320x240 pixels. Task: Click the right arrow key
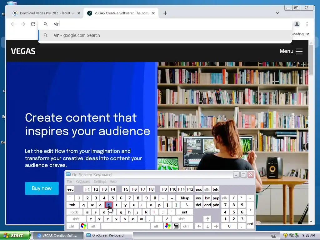pos(216,226)
